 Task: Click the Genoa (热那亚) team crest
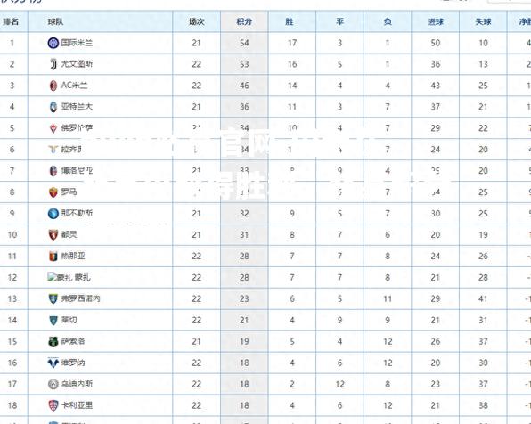pos(53,257)
